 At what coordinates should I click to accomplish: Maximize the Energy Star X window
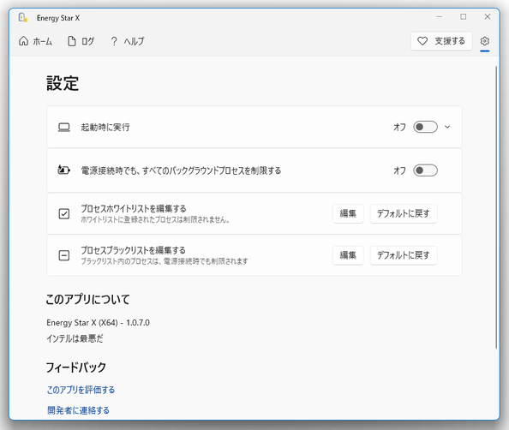point(464,16)
